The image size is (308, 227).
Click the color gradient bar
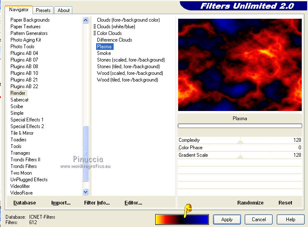(x=182, y=220)
